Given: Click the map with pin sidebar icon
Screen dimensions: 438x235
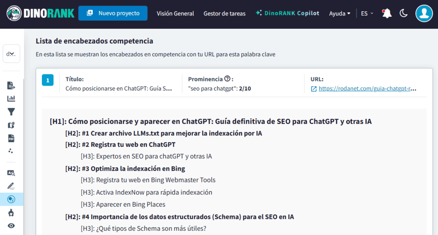Looking at the screenshot, I should 11,125.
